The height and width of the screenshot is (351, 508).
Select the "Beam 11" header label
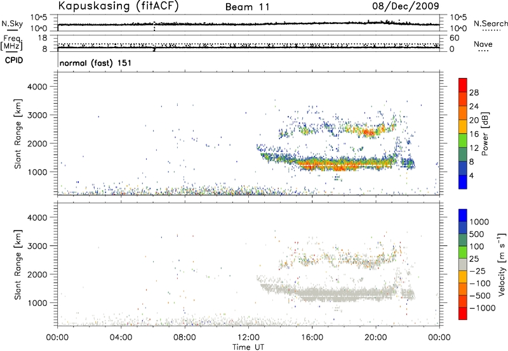click(247, 7)
